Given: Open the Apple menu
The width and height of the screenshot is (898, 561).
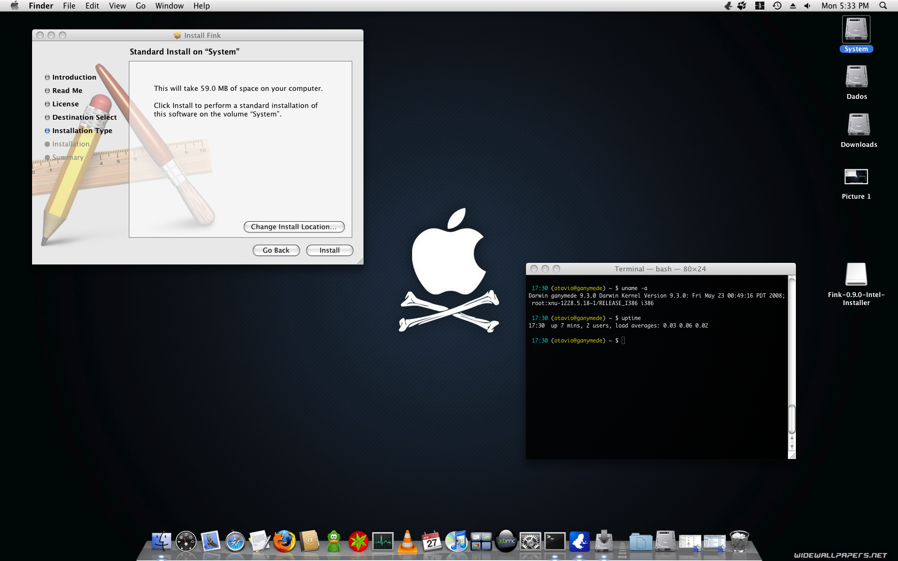Looking at the screenshot, I should tap(14, 6).
